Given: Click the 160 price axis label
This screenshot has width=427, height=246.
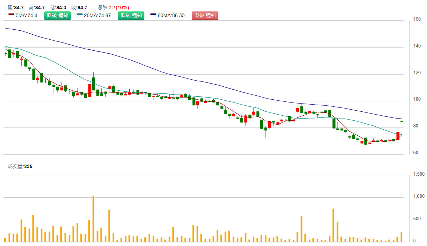Looking at the screenshot, I should 417,19.
